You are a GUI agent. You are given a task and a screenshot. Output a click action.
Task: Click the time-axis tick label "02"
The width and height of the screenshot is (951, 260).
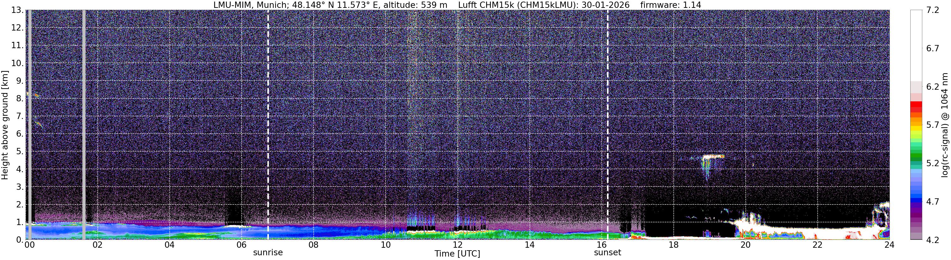point(98,245)
